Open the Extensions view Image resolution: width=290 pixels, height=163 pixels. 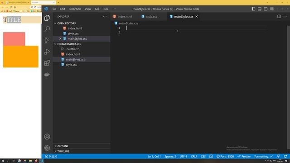47,63
